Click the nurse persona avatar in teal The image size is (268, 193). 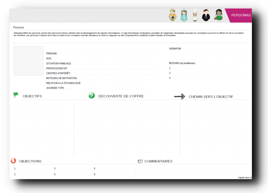[184, 15]
